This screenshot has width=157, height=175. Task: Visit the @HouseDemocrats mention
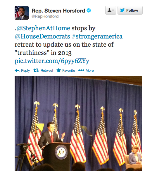pyautogui.click(x=42, y=36)
